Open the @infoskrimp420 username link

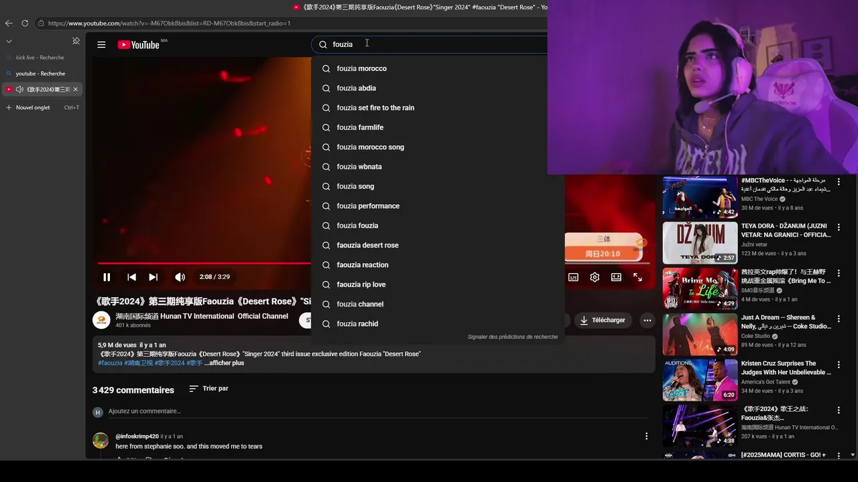(137, 436)
